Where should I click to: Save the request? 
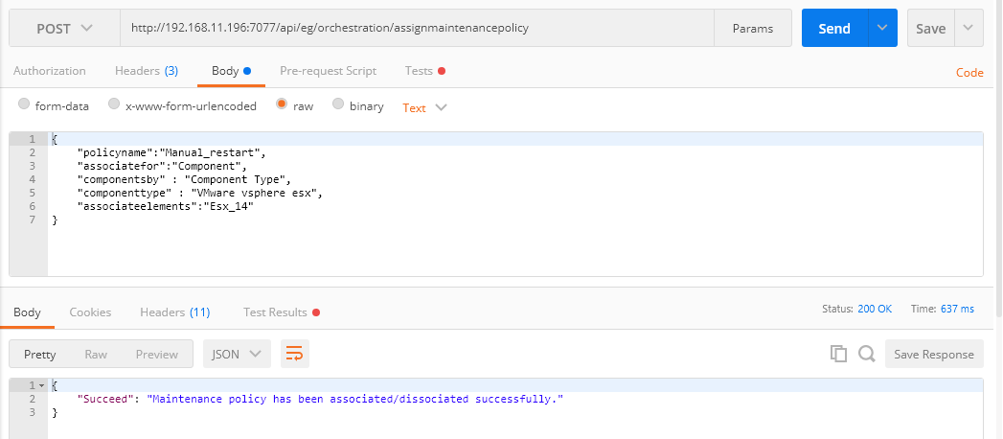(x=931, y=28)
